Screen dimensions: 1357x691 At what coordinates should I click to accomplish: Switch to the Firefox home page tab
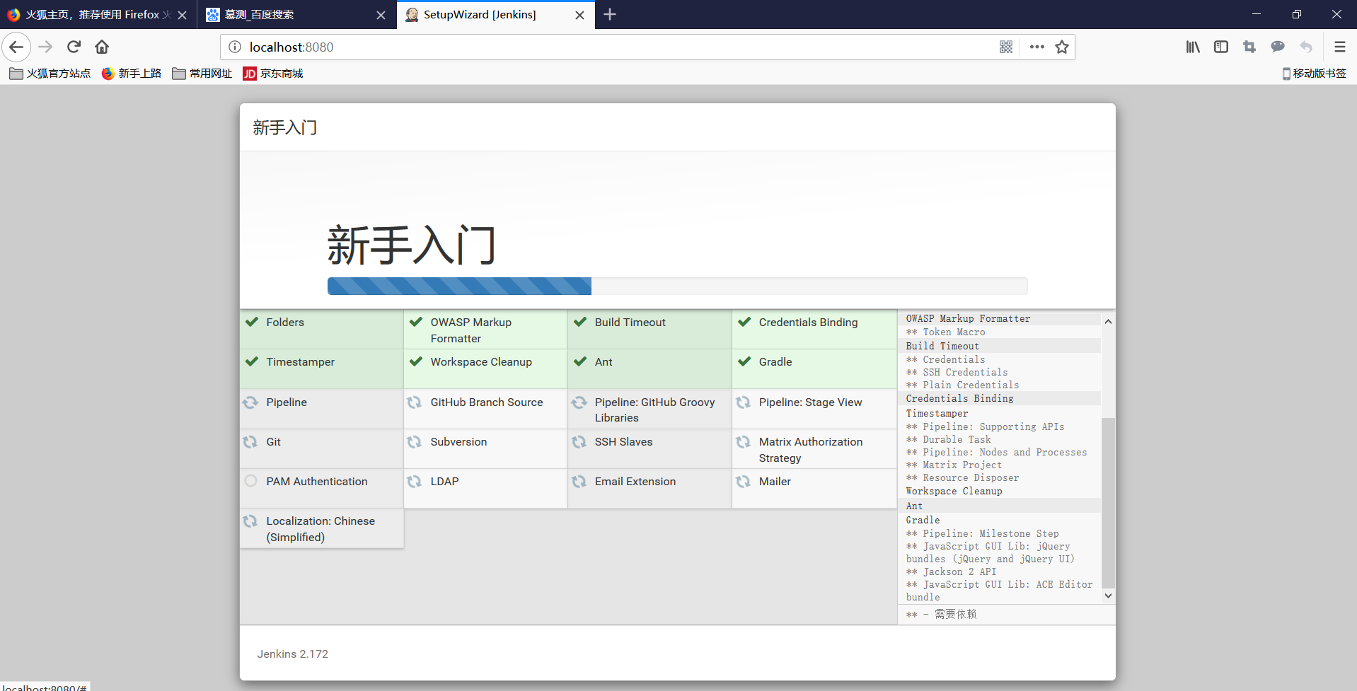tap(98, 15)
